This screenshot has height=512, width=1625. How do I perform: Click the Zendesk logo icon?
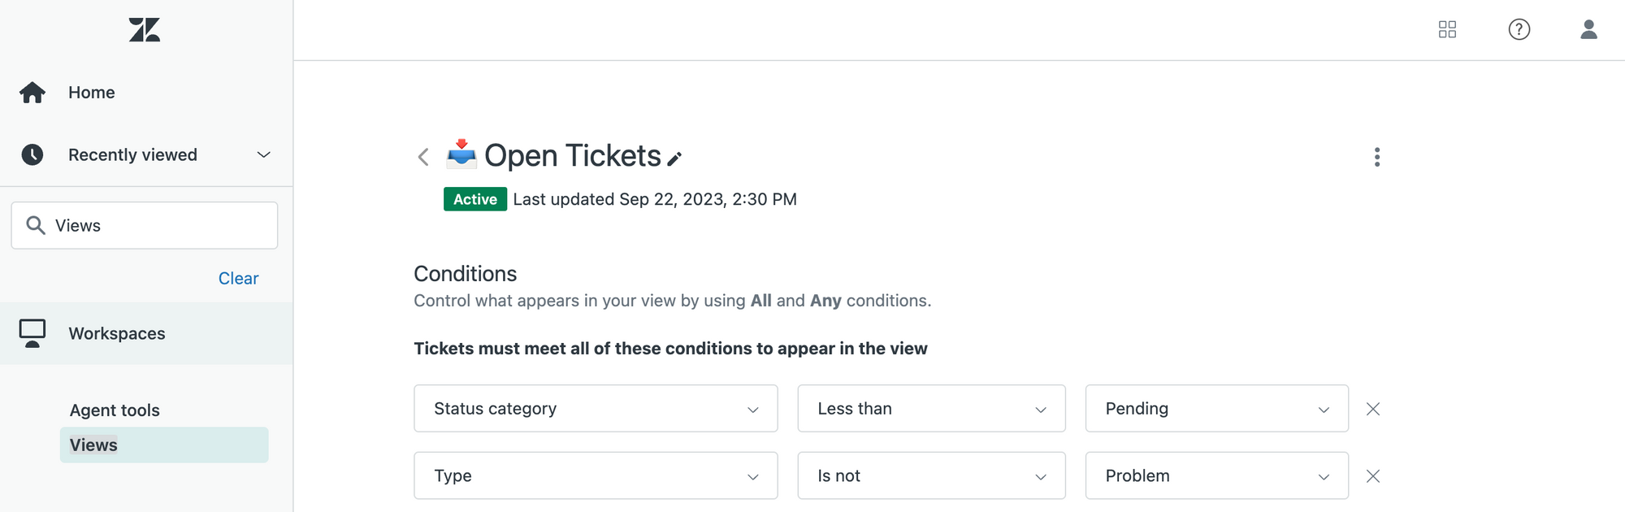(x=145, y=30)
